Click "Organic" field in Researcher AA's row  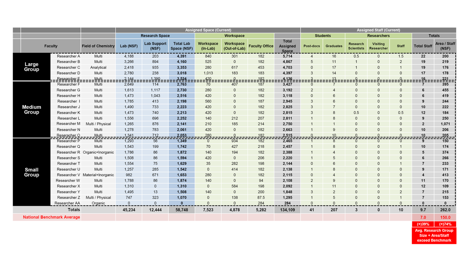[x=98, y=203]
